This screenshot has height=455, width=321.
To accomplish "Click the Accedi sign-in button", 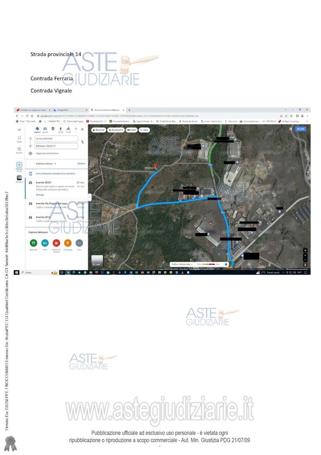I will (301, 128).
